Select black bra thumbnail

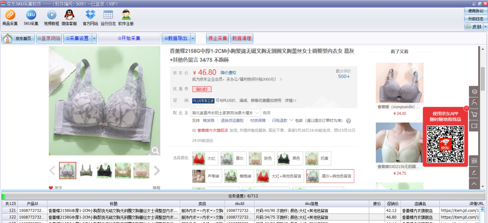tap(104, 171)
